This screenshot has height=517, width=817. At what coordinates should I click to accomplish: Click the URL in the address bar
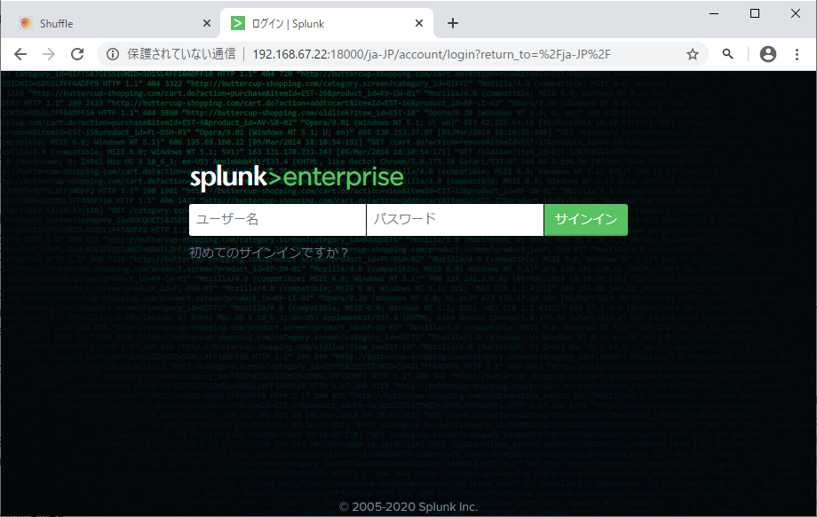[432, 54]
